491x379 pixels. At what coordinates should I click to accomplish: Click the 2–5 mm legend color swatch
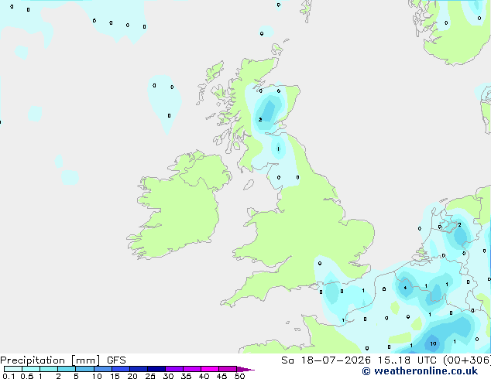[x=67, y=369]
